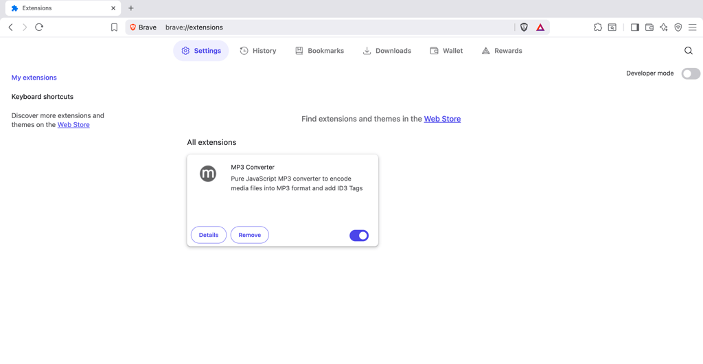Image resolution: width=703 pixels, height=364 pixels.
Task: Click the All extensions heading
Action: click(211, 143)
